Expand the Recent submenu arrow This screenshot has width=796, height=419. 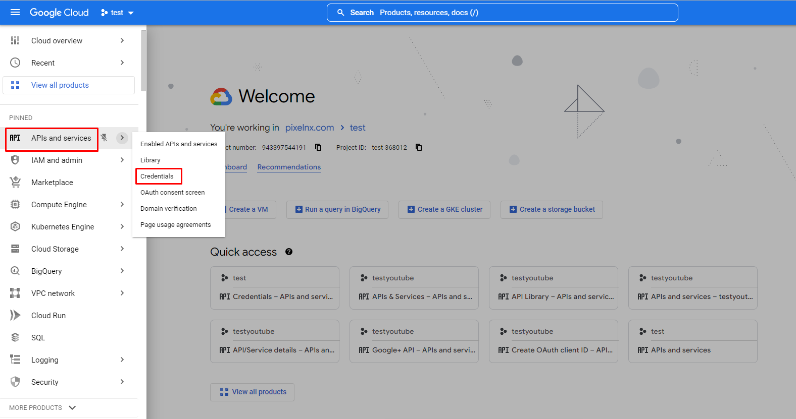(x=122, y=63)
